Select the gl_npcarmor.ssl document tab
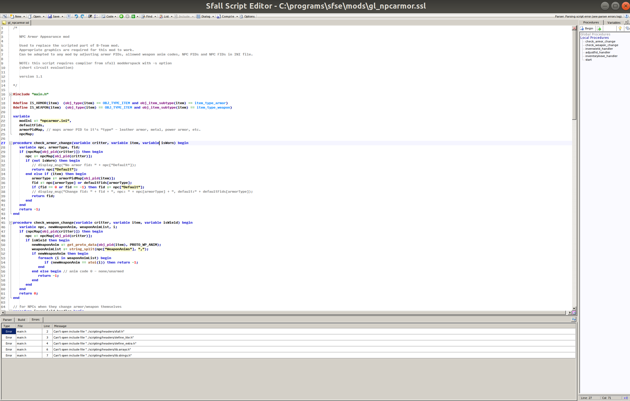Screen dimensions: 630x401 (16, 23)
